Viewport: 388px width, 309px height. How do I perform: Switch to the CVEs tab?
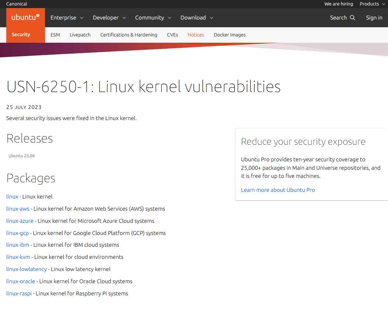172,35
